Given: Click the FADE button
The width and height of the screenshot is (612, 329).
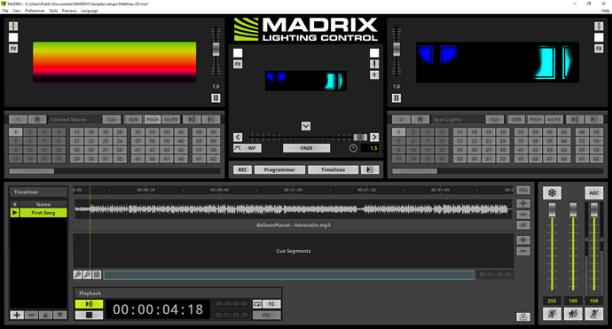Looking at the screenshot, I should 306,148.
